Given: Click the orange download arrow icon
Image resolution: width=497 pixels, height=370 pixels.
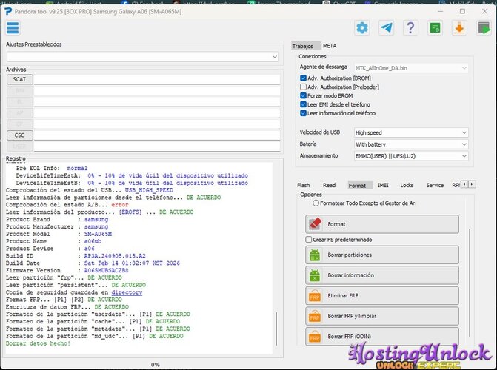Looking at the screenshot, I should point(459,28).
